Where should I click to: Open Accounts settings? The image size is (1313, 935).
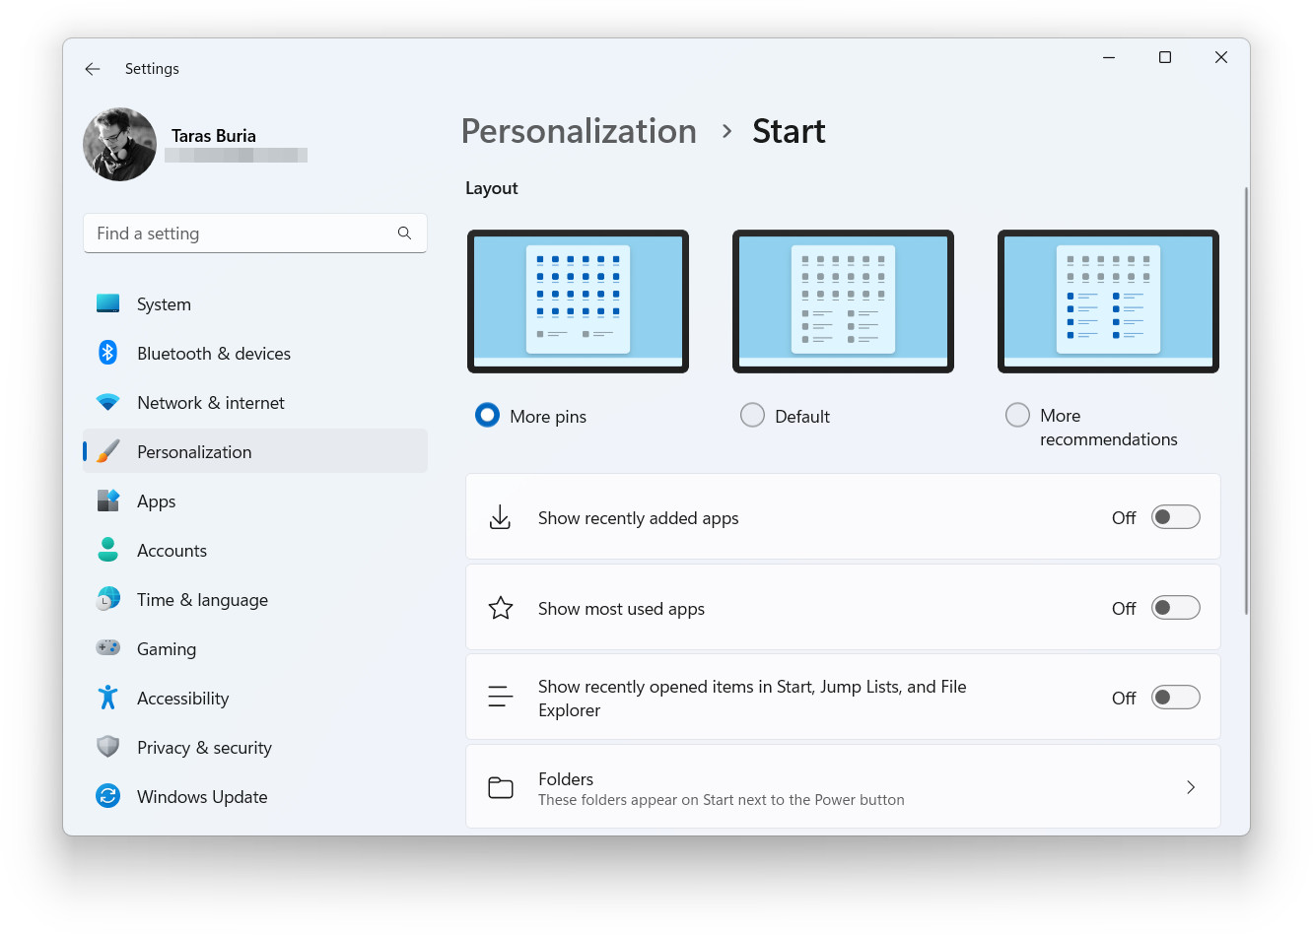tap(173, 550)
